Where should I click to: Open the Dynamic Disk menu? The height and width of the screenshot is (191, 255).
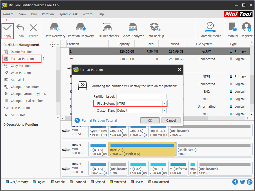(68, 14)
